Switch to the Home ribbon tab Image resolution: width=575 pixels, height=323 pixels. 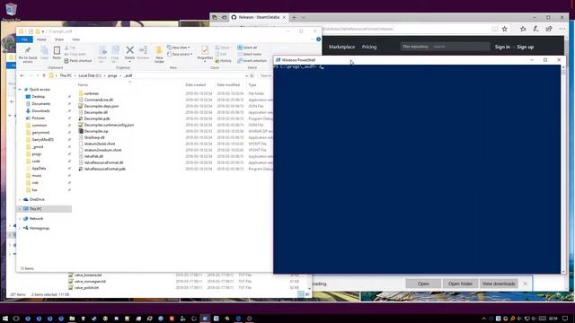[41, 39]
